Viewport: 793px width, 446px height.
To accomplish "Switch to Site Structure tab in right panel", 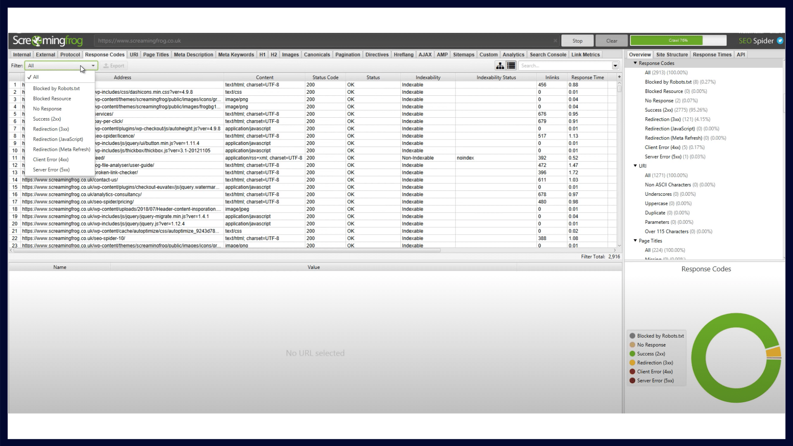I will tap(672, 55).
